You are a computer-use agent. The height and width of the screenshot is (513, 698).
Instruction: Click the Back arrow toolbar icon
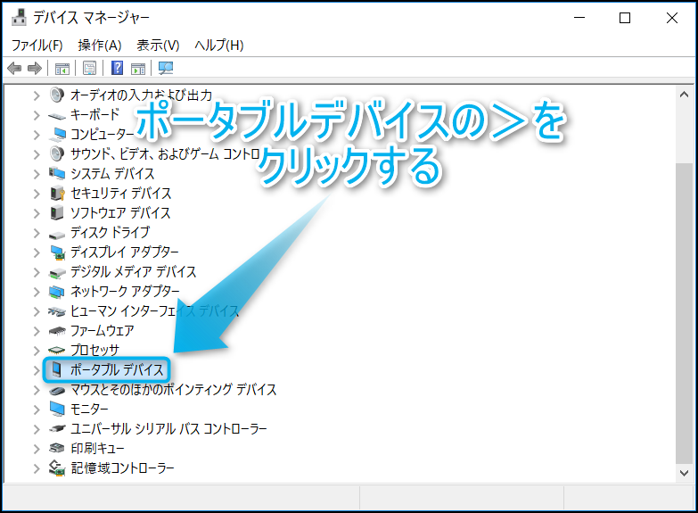pos(14,69)
